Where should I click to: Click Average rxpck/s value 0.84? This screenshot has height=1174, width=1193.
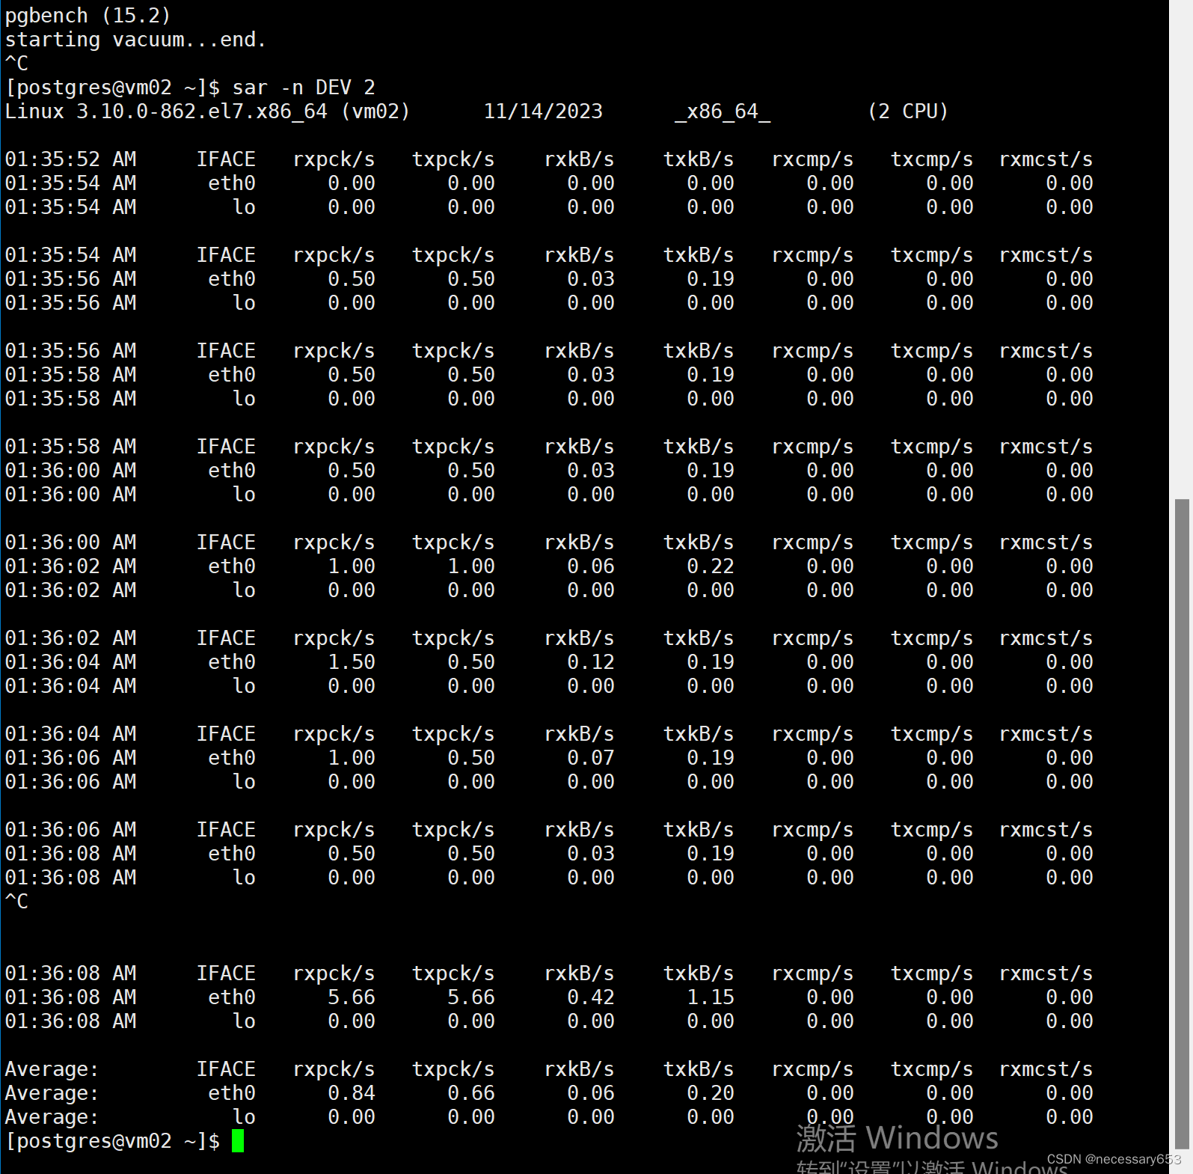pyautogui.click(x=352, y=1093)
